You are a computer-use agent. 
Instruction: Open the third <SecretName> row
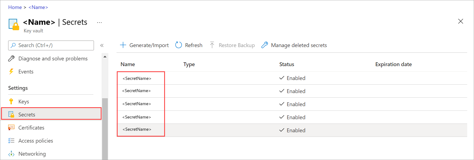[x=137, y=104]
